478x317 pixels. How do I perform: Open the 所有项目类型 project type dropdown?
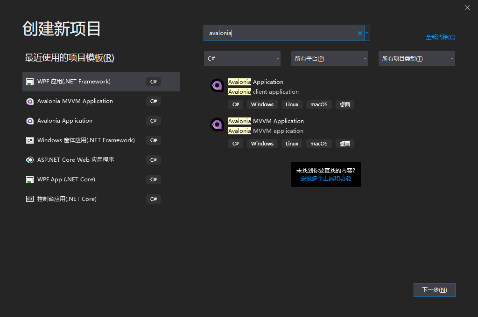click(x=417, y=58)
